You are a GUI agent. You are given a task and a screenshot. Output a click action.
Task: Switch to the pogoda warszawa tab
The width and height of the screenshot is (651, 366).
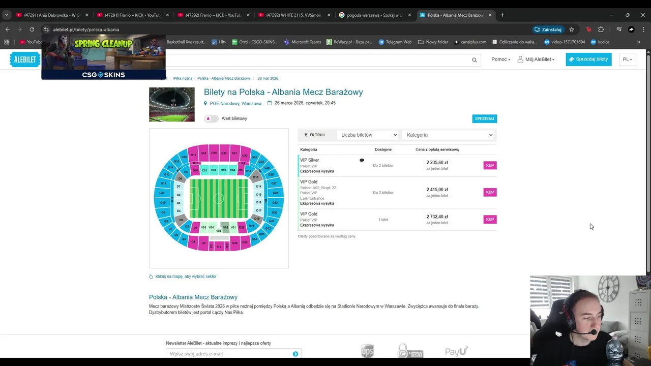point(374,15)
